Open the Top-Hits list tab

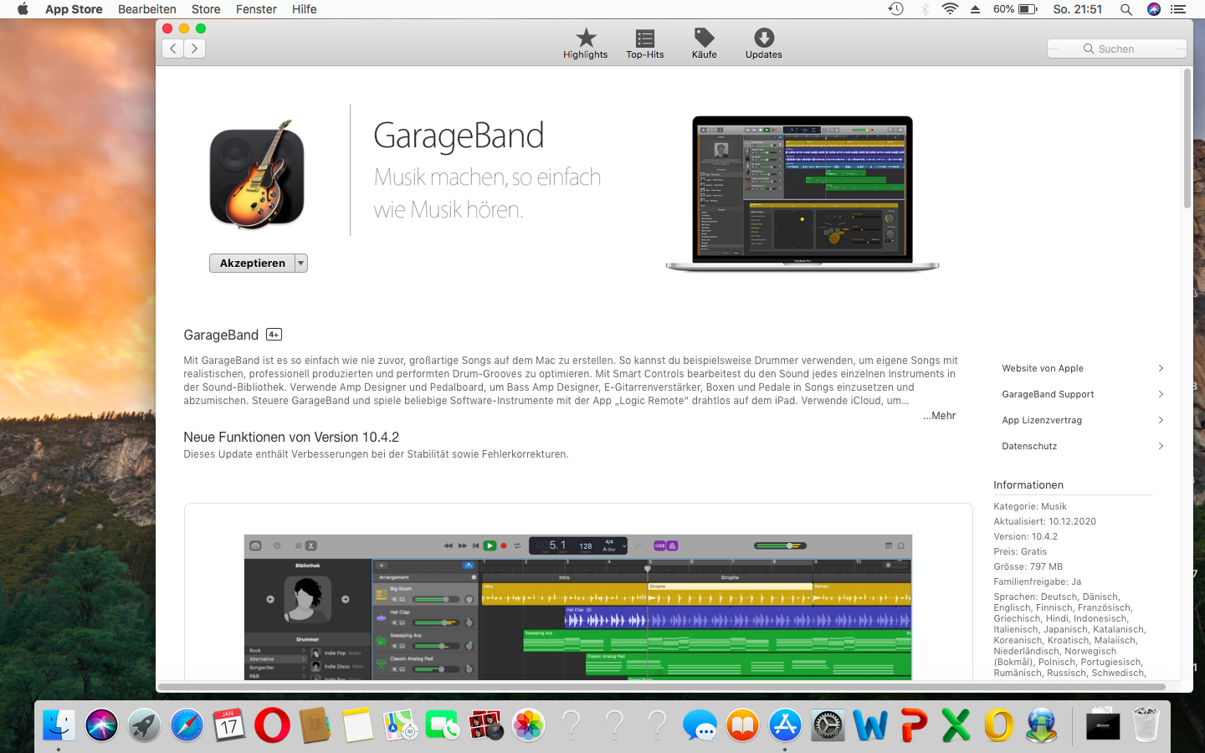644,44
